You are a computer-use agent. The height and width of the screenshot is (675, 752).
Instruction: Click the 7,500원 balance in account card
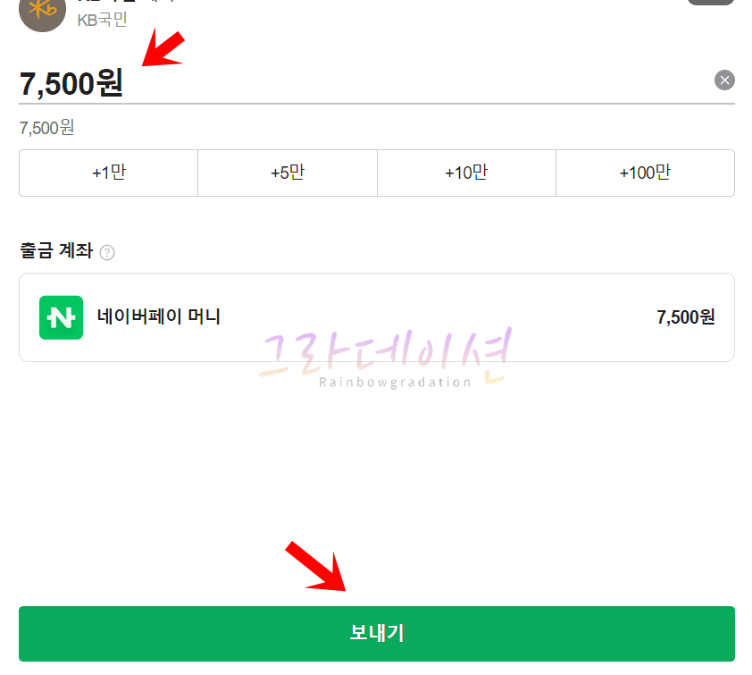(685, 317)
